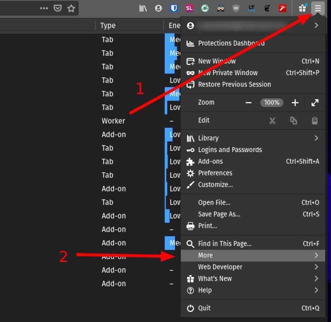Click the SimpleLogin (SL) extension icon
The width and height of the screenshot is (331, 322).
click(x=189, y=8)
